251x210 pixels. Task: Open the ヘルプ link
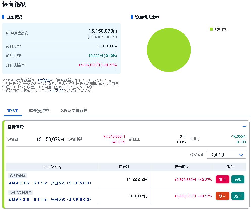pyautogui.click(x=53, y=91)
